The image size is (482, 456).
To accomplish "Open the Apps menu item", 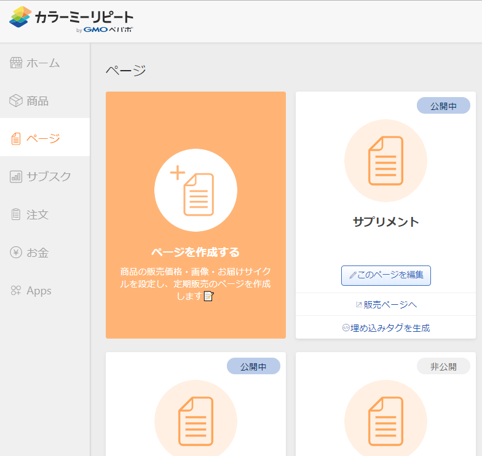I will pos(45,290).
